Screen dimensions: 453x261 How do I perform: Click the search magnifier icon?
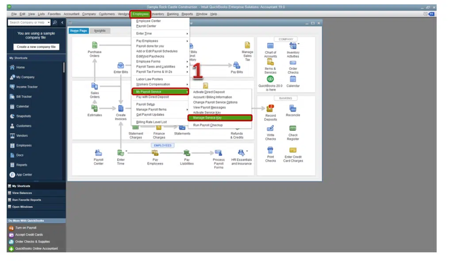pyautogui.click(x=55, y=23)
